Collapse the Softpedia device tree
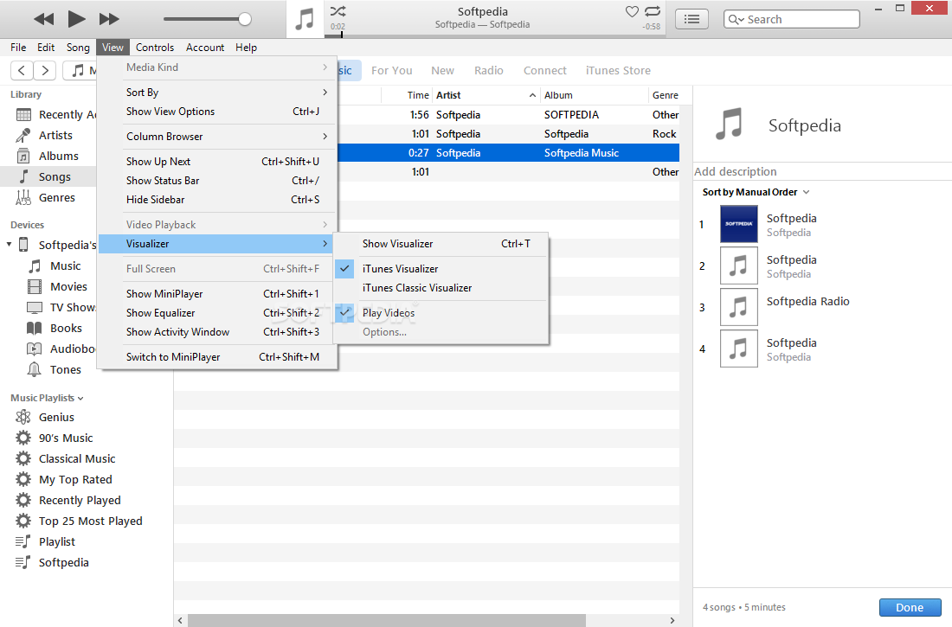The width and height of the screenshot is (952, 627). [x=10, y=245]
